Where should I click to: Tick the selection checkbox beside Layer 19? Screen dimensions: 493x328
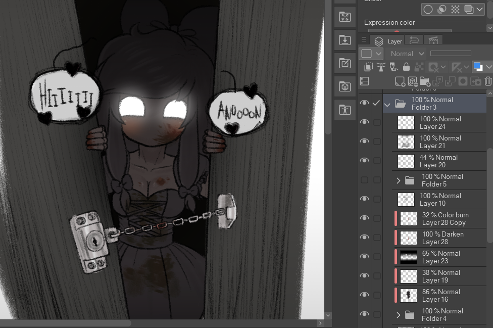[377, 276]
